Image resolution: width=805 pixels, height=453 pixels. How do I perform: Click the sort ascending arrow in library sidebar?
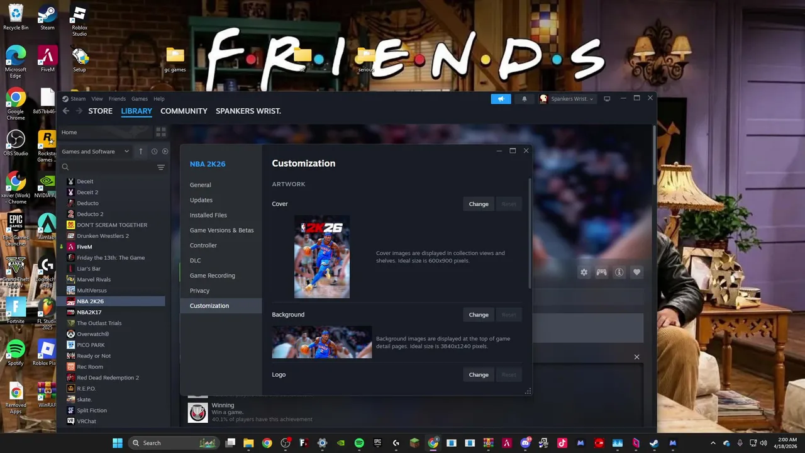pos(141,151)
